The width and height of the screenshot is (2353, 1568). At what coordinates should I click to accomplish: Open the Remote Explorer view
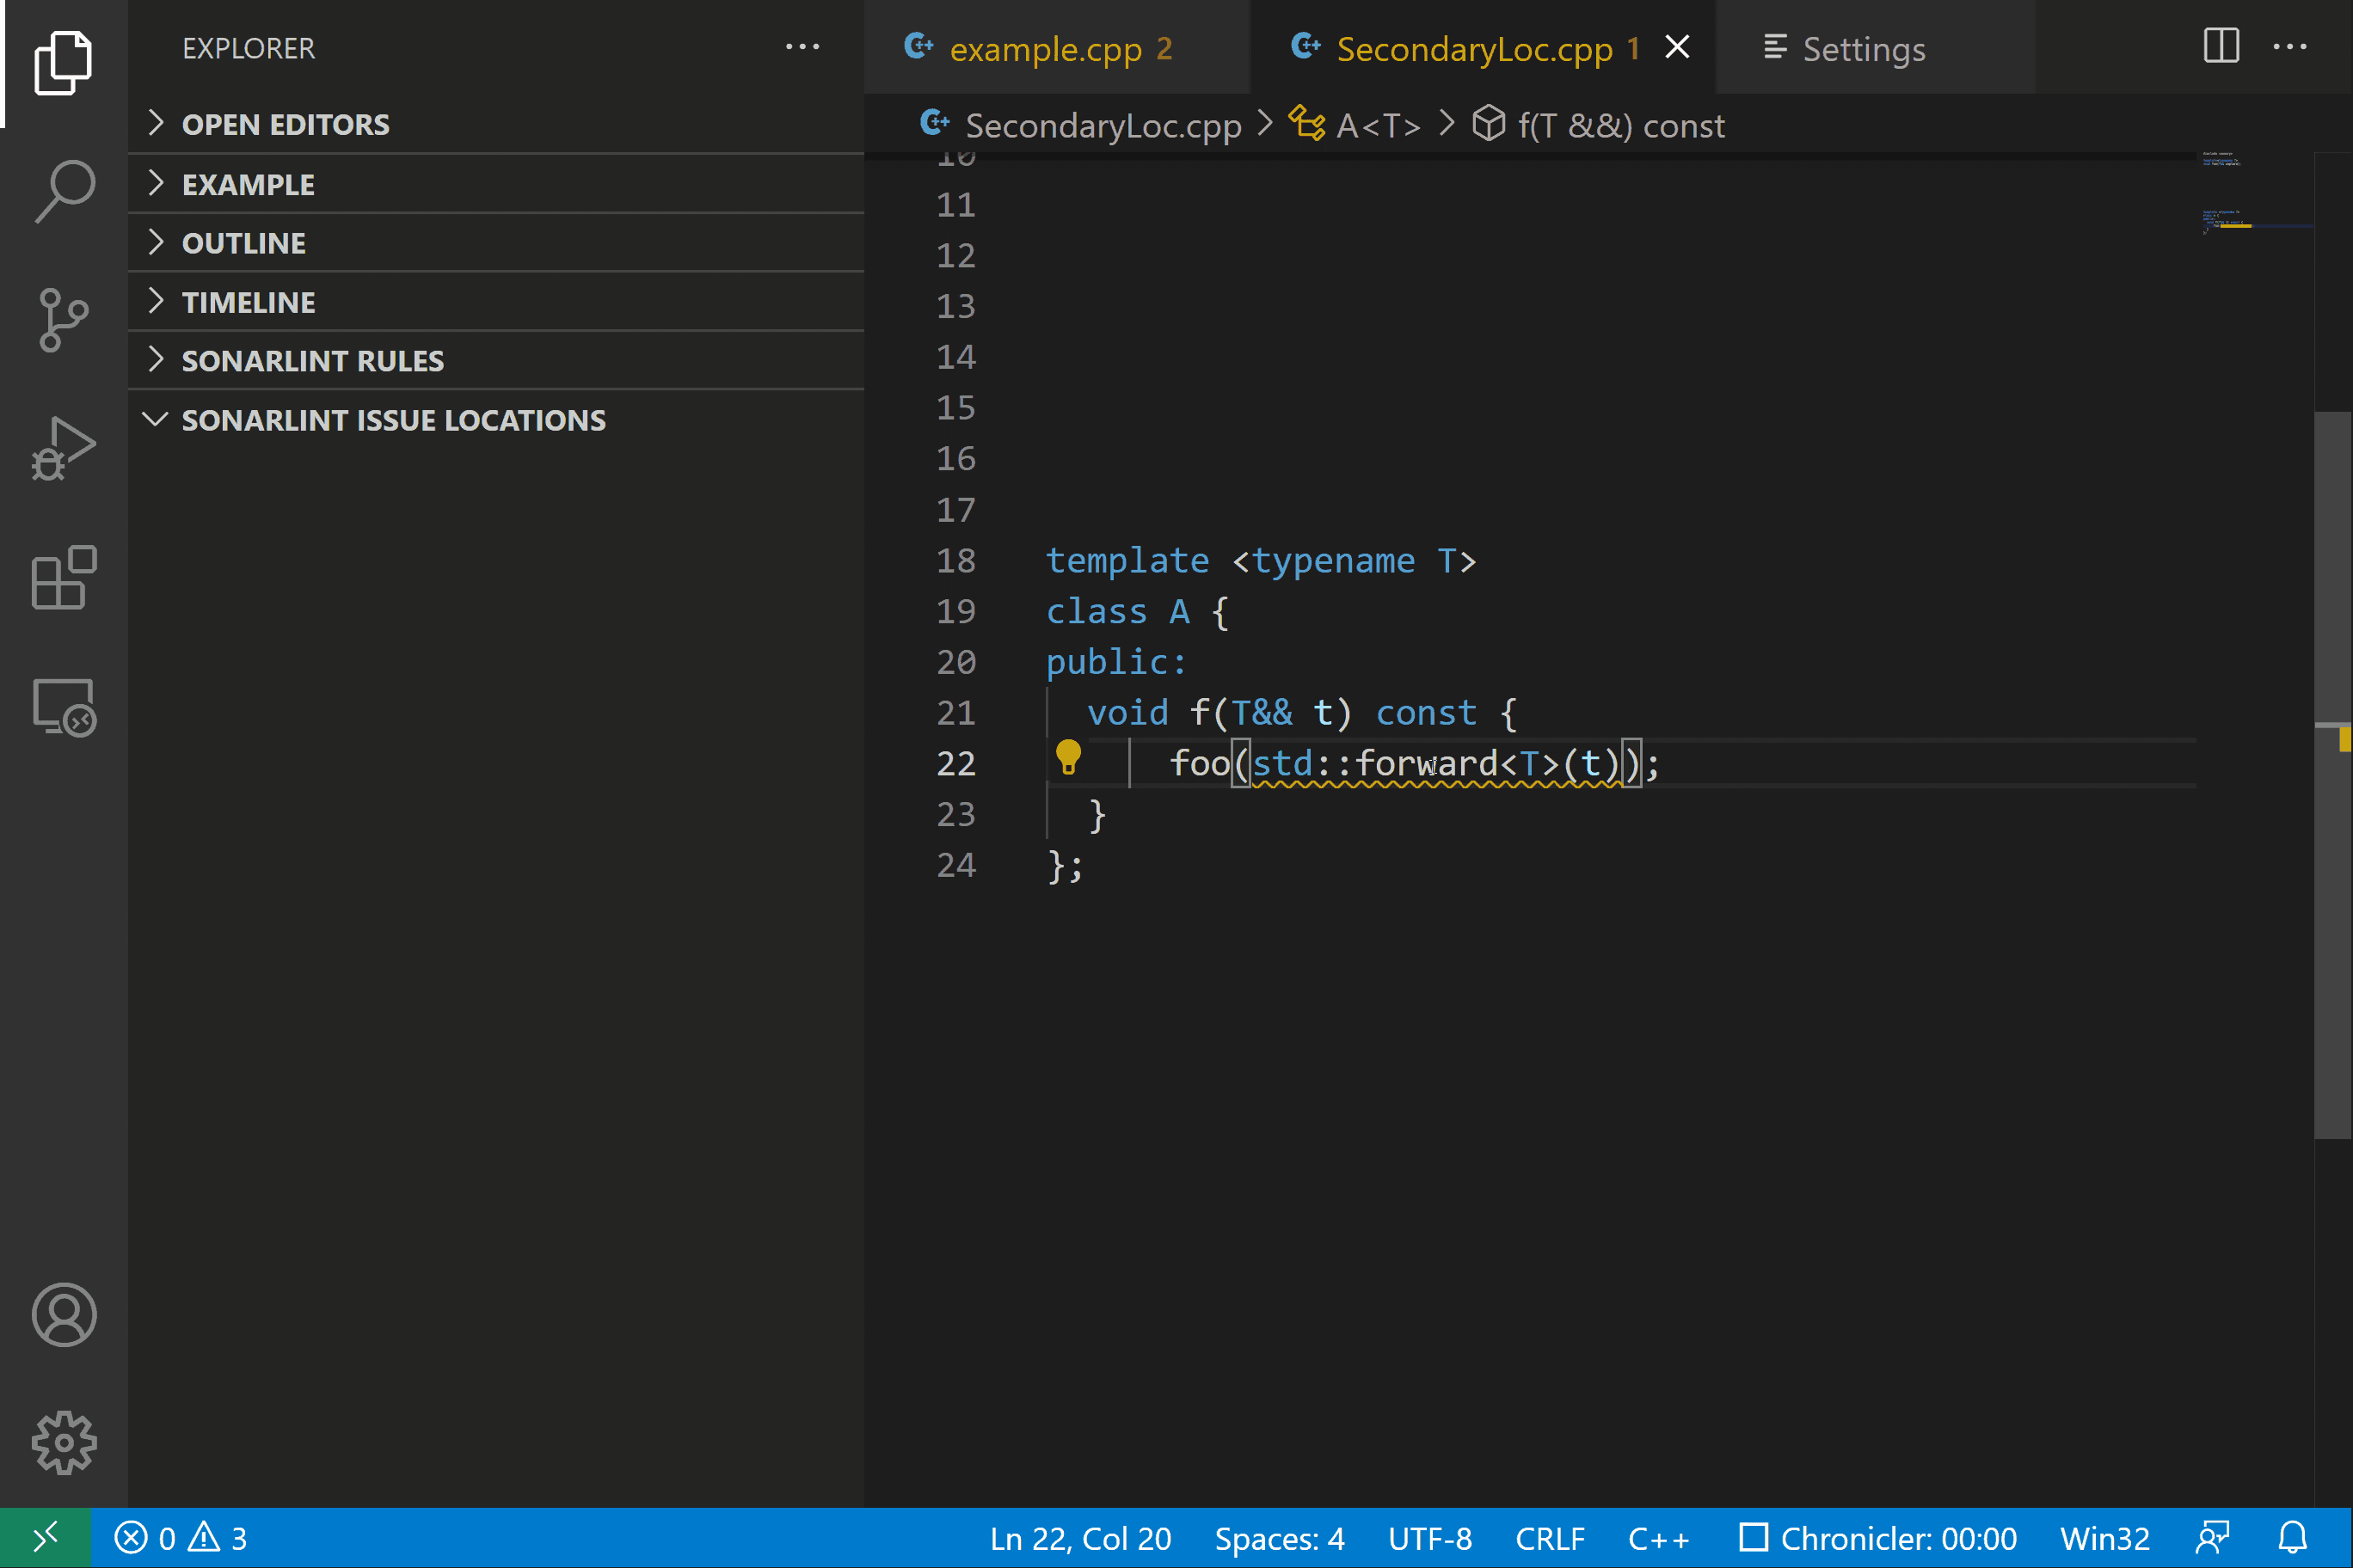pyautogui.click(x=63, y=707)
